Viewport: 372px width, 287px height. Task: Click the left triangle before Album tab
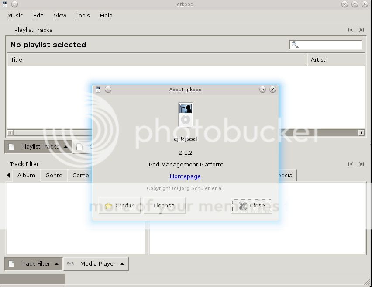[9, 175]
